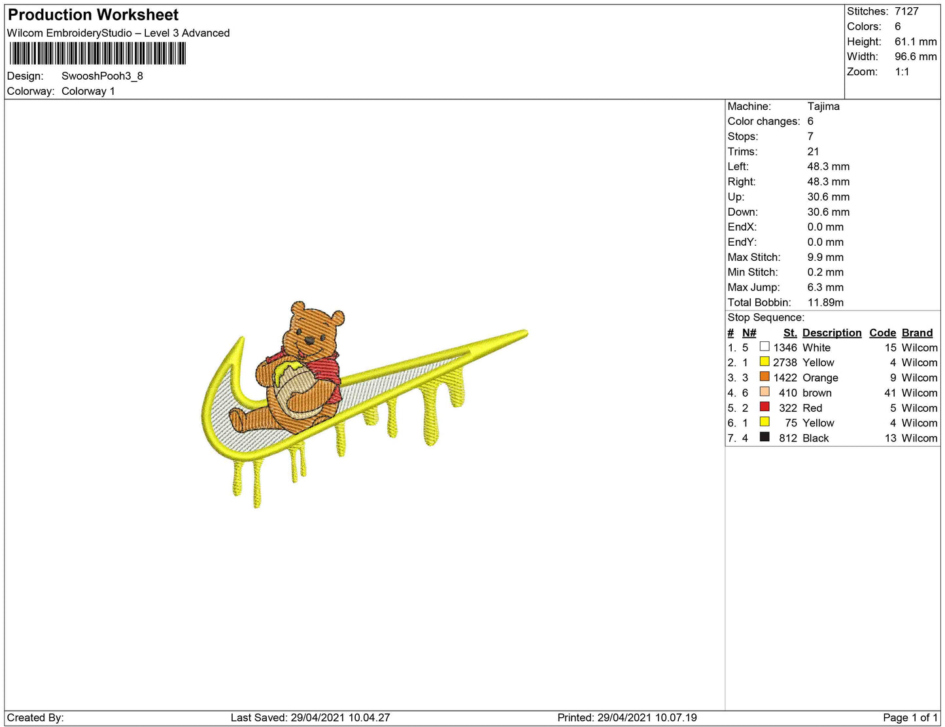
Task: Select the total bobbin value "11.89m"
Action: [x=825, y=302]
